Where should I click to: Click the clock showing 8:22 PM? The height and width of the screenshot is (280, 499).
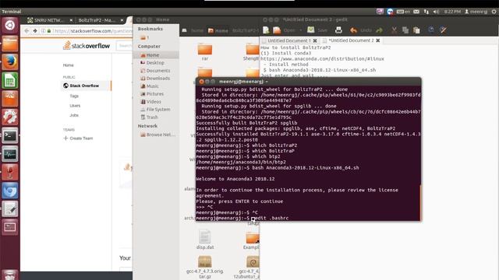click(452, 12)
